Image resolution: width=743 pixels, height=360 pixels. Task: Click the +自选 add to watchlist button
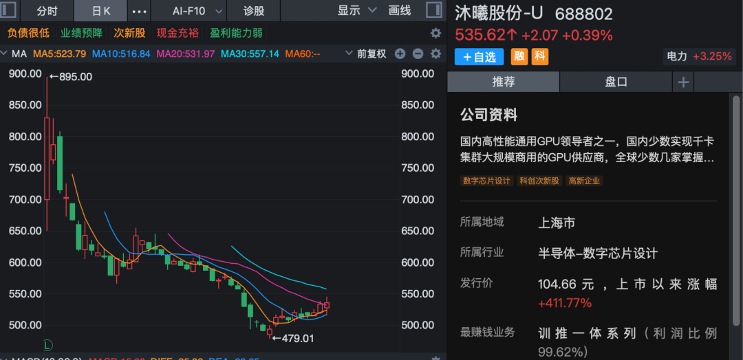[x=480, y=57]
